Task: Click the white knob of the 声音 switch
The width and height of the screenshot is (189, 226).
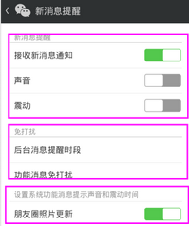Action: [x=154, y=80]
